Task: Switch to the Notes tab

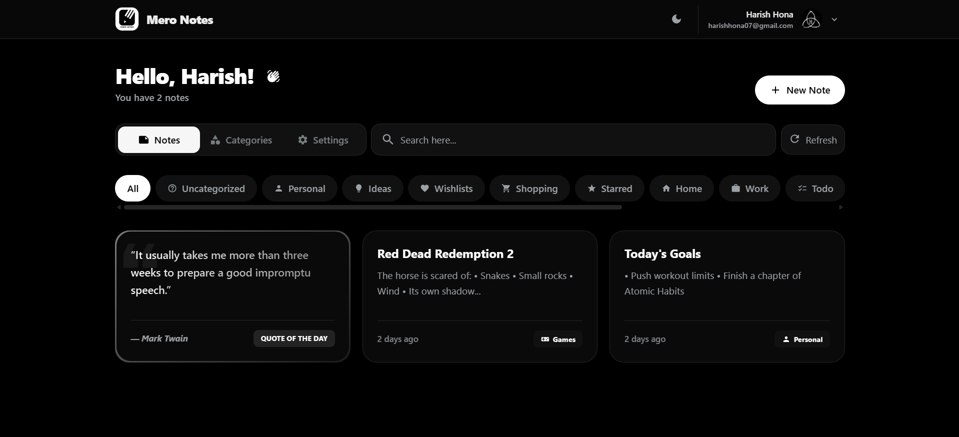Action: tap(159, 140)
